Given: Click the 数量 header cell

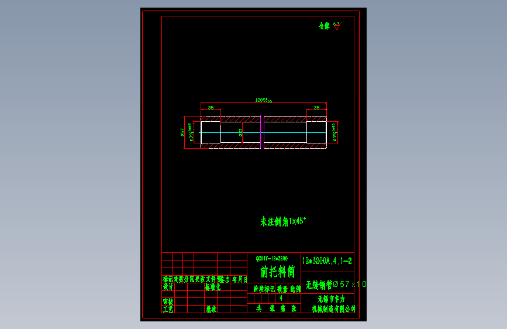Looking at the screenshot, I should tap(282, 289).
